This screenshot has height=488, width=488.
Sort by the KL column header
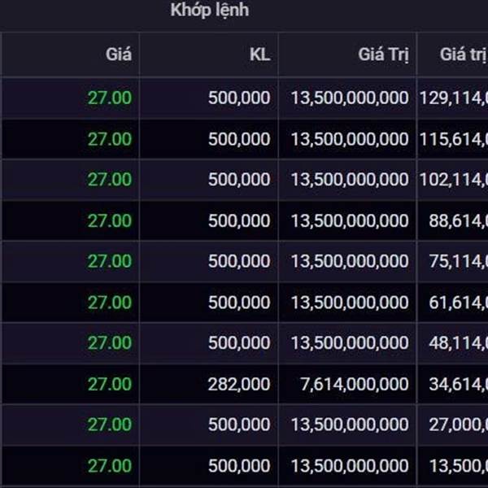[260, 54]
